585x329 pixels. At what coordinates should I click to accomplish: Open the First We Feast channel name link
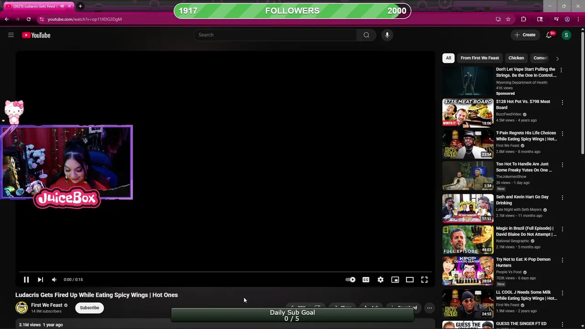point(47,305)
